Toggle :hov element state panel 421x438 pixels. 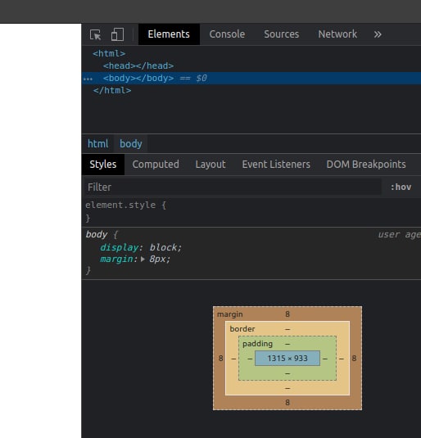[401, 187]
